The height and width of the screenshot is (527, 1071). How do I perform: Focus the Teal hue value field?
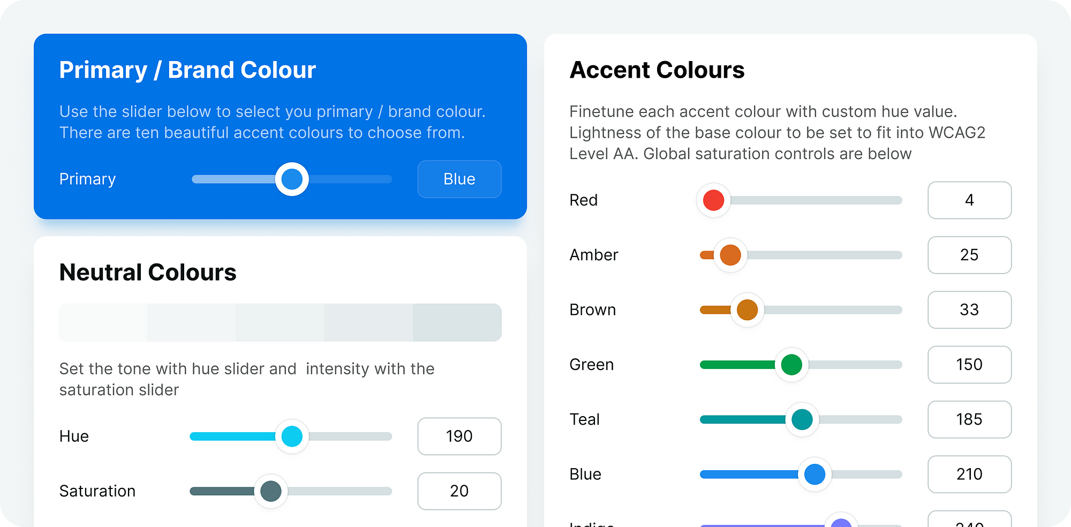[969, 419]
